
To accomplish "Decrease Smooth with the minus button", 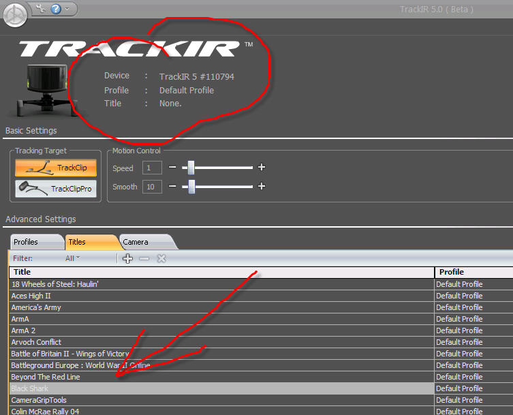I will click(x=172, y=186).
